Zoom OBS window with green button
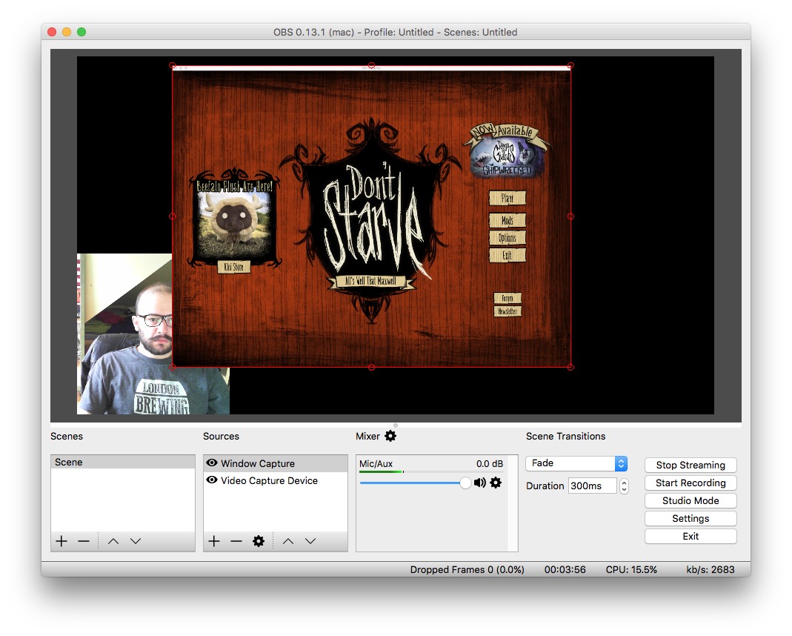 pos(81,32)
